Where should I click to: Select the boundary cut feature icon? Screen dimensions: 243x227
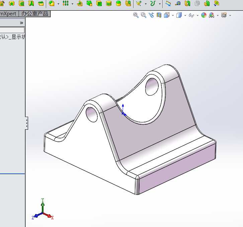(x=41, y=3)
